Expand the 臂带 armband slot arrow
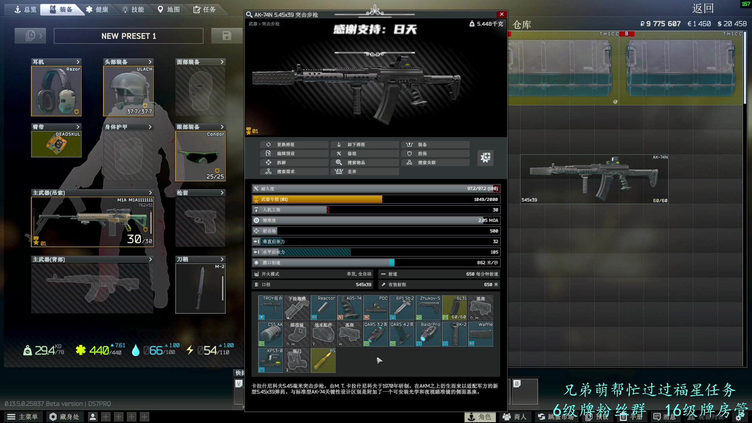Screen dimensions: 752x423 pos(78,127)
